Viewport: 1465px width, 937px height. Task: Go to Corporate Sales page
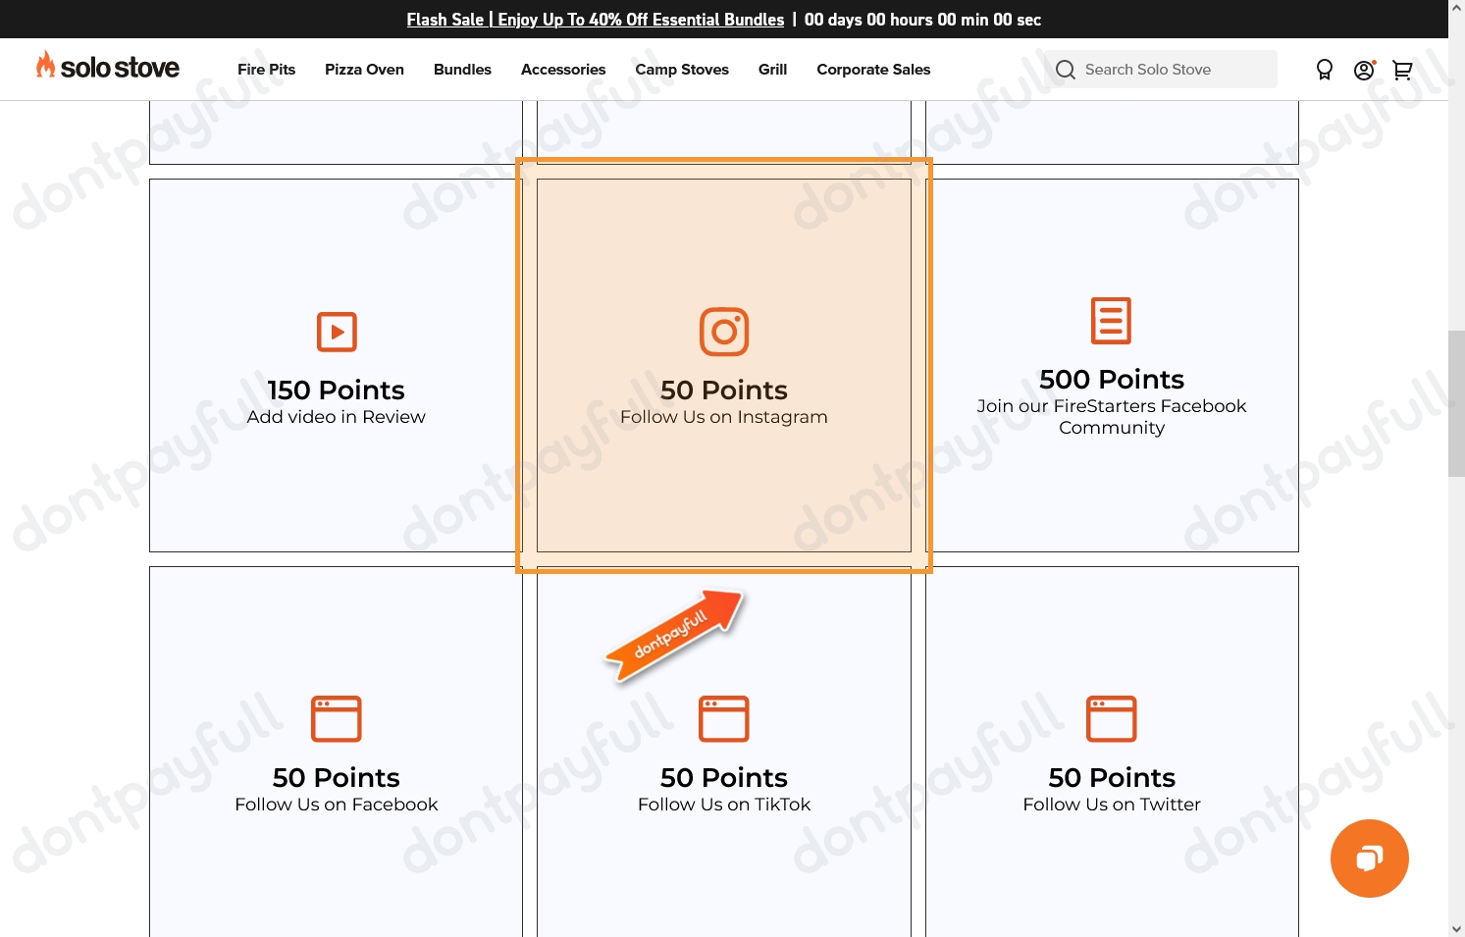tap(872, 70)
